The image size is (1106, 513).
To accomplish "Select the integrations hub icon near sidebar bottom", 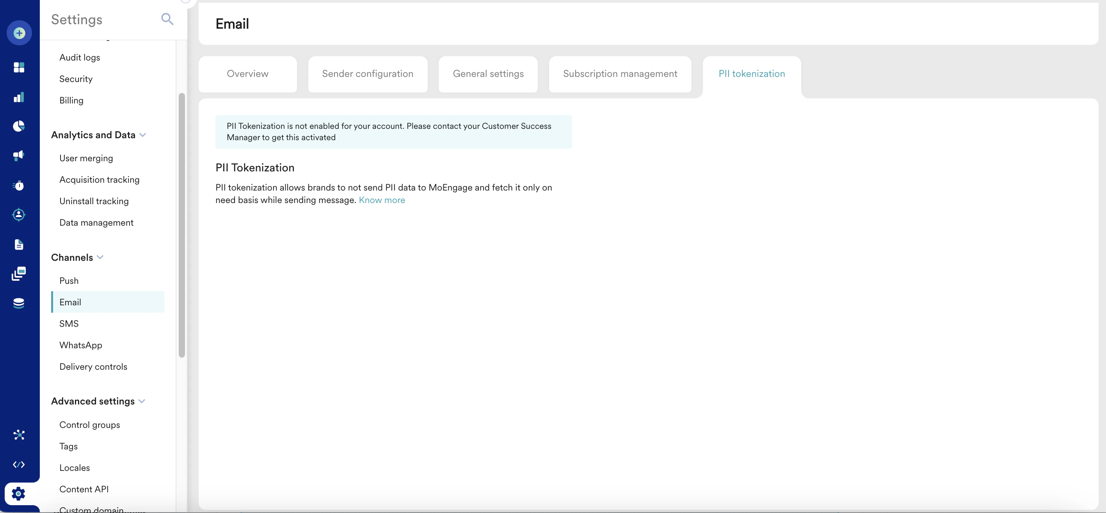I will (19, 435).
